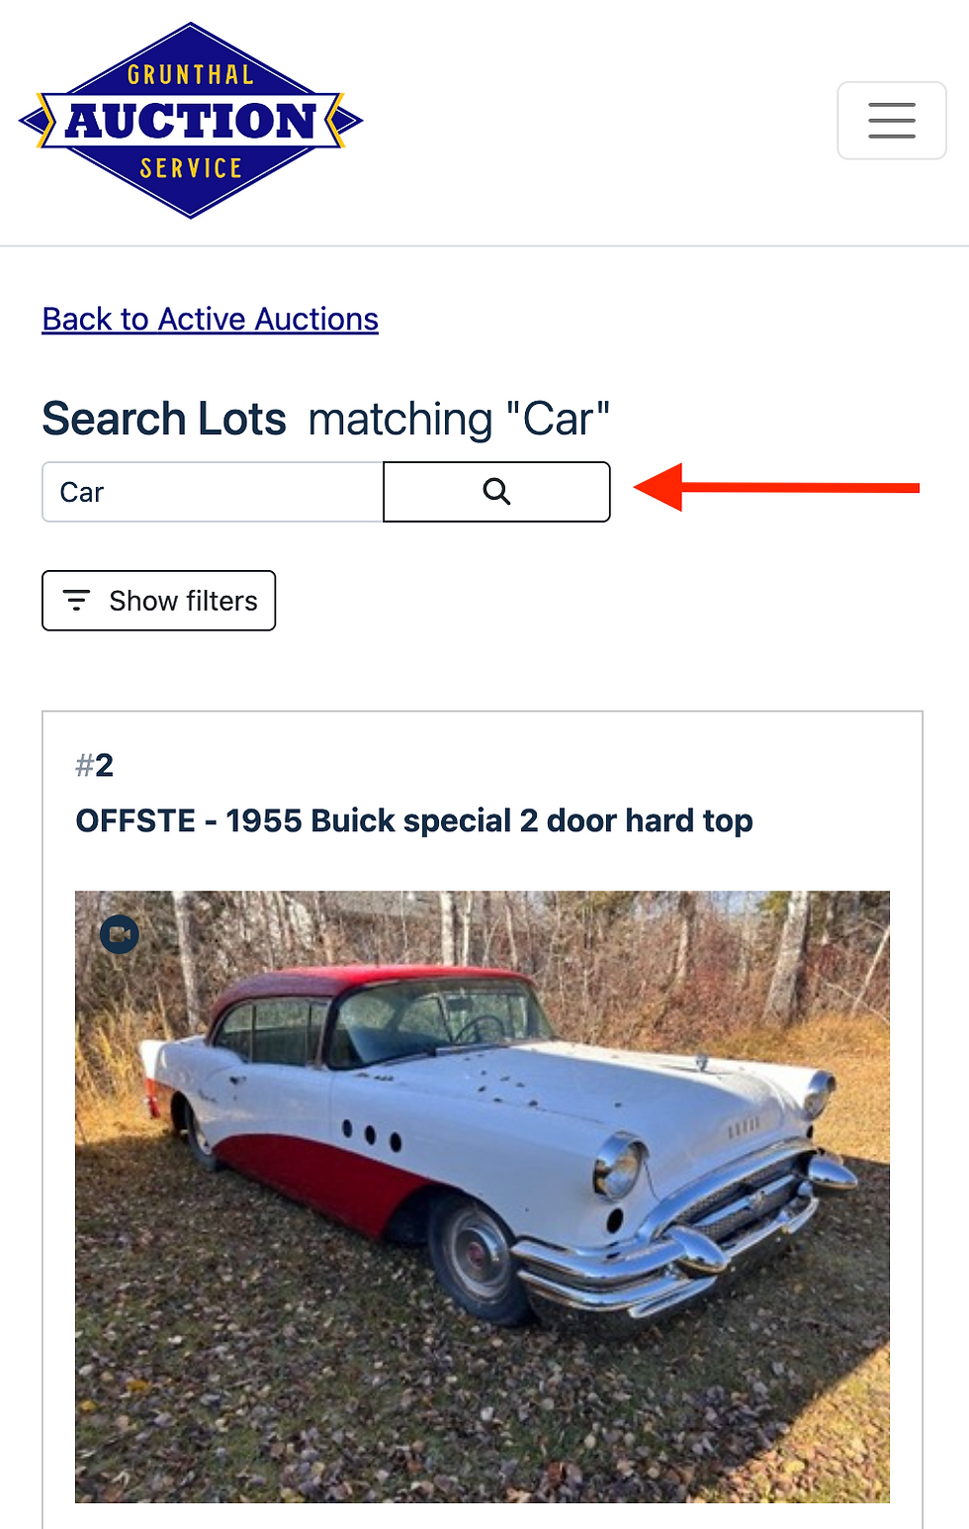
Task: Expand the top-right menu toggler
Action: [x=892, y=121]
